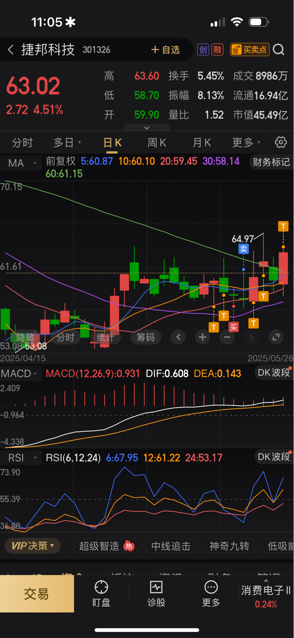Tap the Wi-Fi status icon
This screenshot has height=638, width=294.
(x=237, y=22)
